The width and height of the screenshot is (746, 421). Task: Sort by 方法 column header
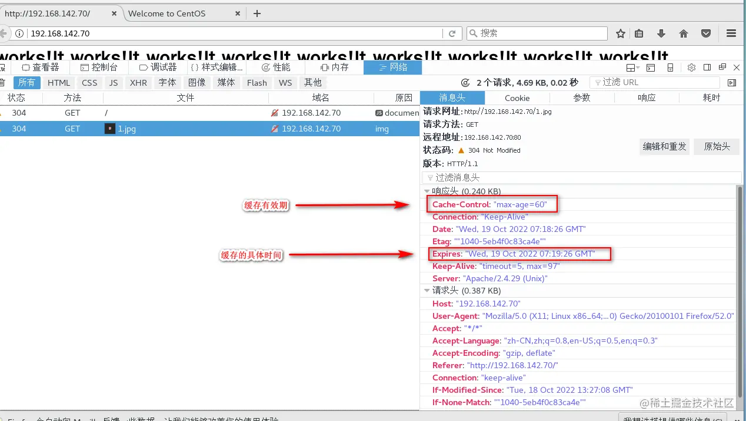(x=72, y=98)
